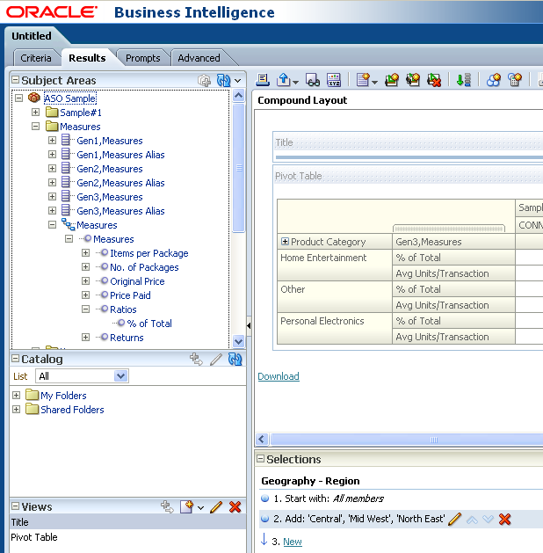Edit the 'Central', 'Mid West' selection step with pencil
Image resolution: width=543 pixels, height=553 pixels.
(454, 519)
